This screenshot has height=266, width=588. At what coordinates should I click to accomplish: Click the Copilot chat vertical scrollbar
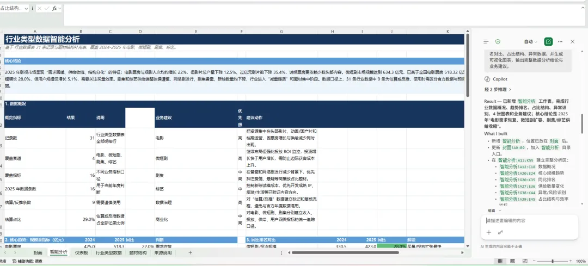[582, 123]
